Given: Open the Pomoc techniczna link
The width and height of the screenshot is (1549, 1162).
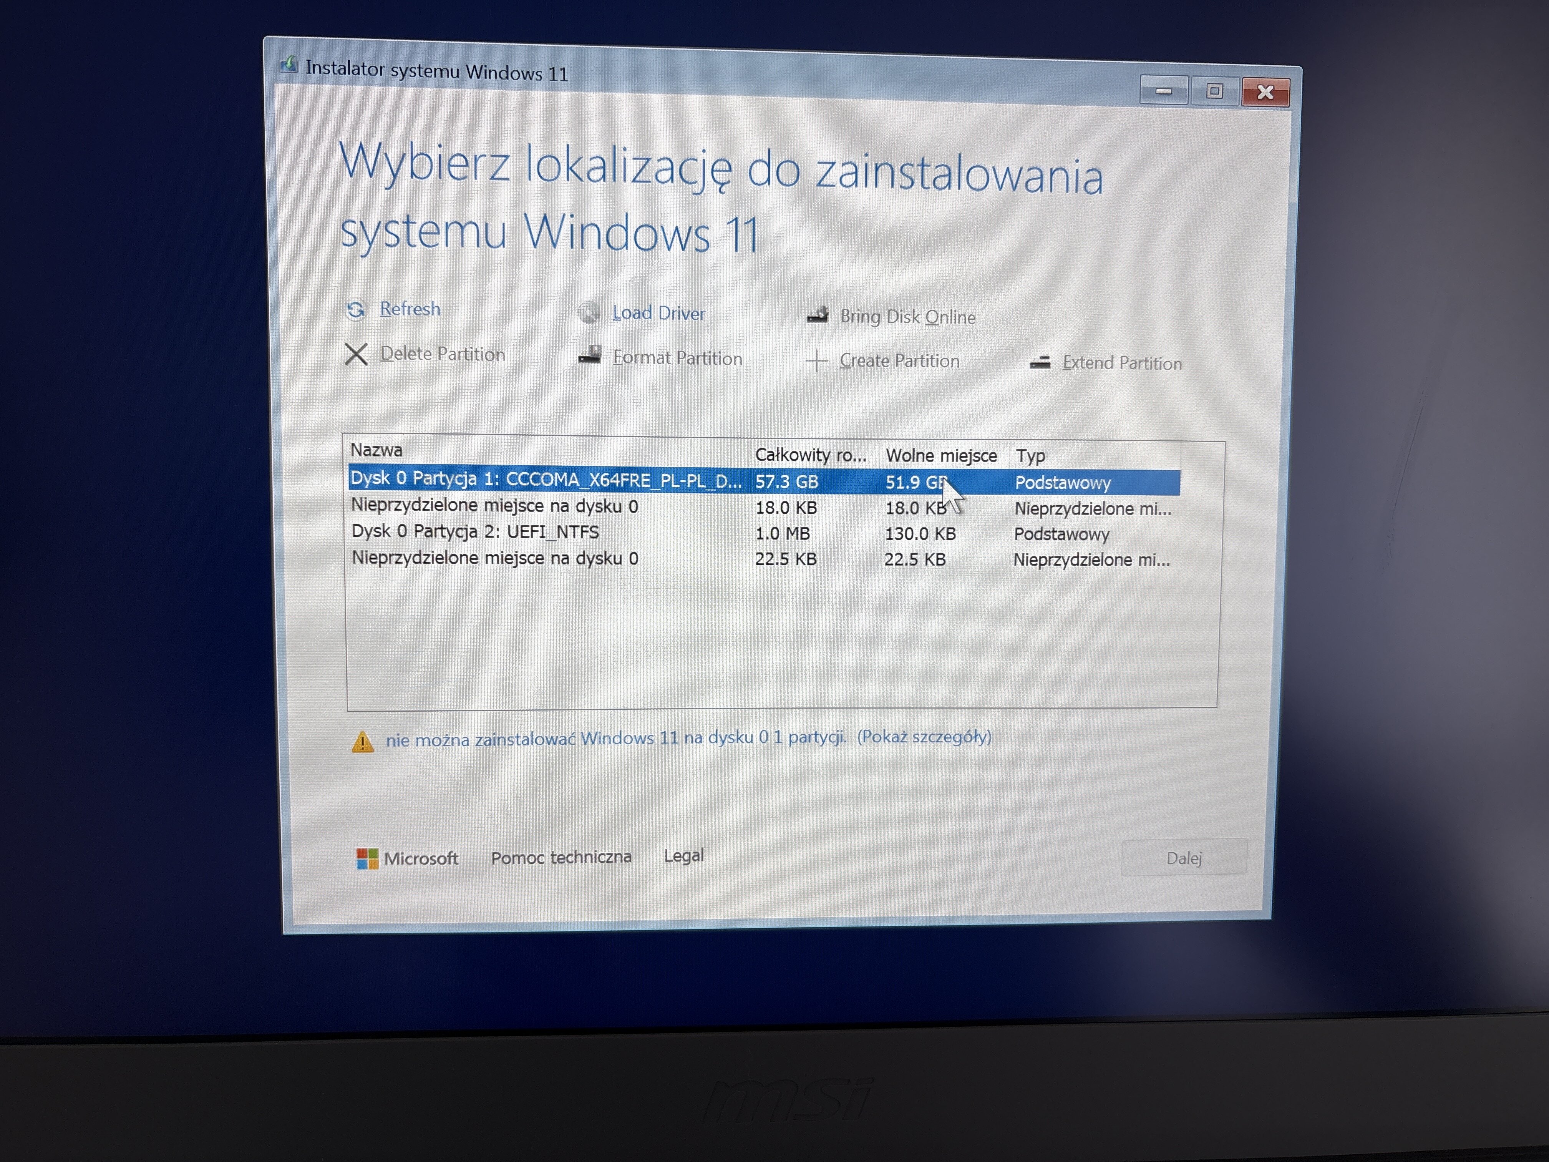Looking at the screenshot, I should point(561,857).
